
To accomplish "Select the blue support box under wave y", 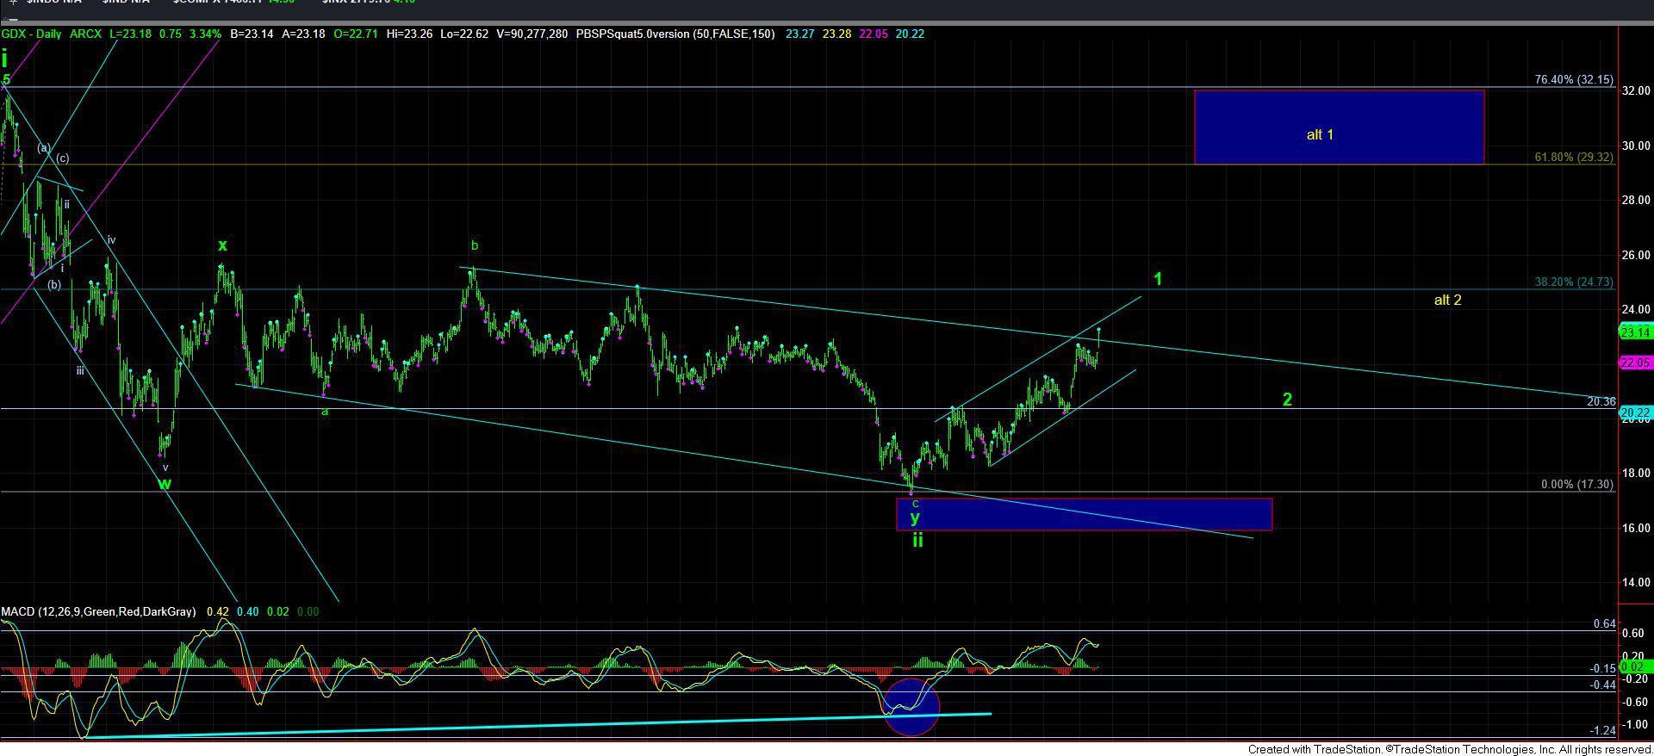I will pos(1084,514).
